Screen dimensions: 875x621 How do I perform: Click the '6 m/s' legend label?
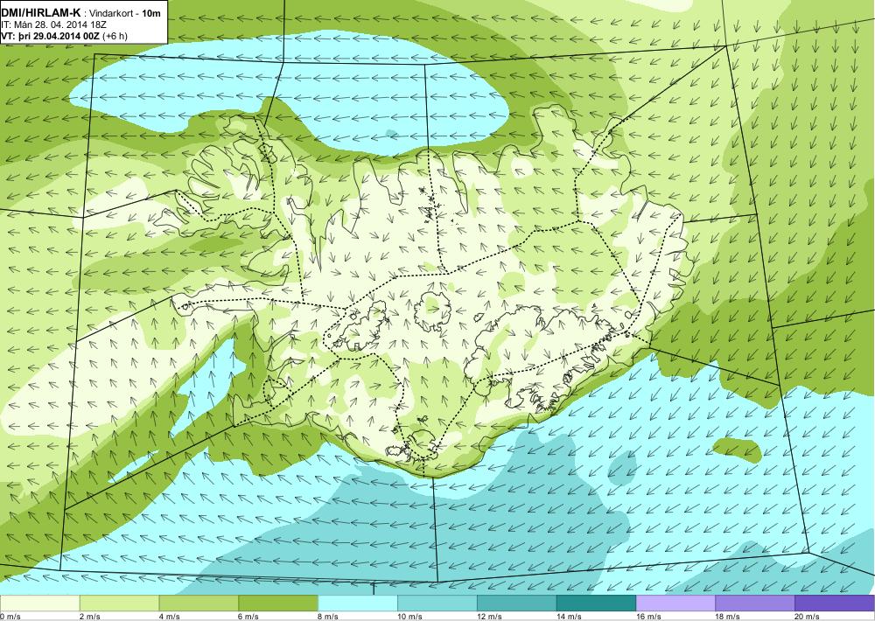tap(249, 617)
